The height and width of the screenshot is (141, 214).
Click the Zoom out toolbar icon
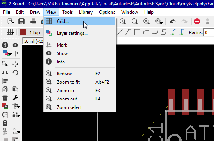pos(135,21)
